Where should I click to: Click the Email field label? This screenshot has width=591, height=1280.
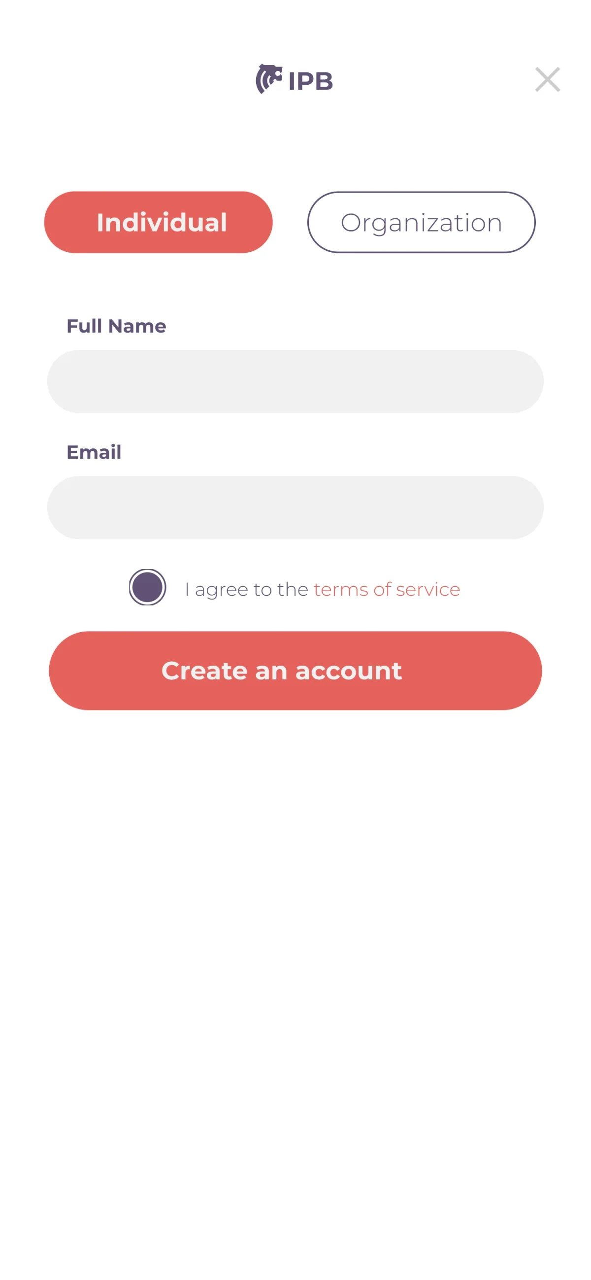(x=94, y=452)
